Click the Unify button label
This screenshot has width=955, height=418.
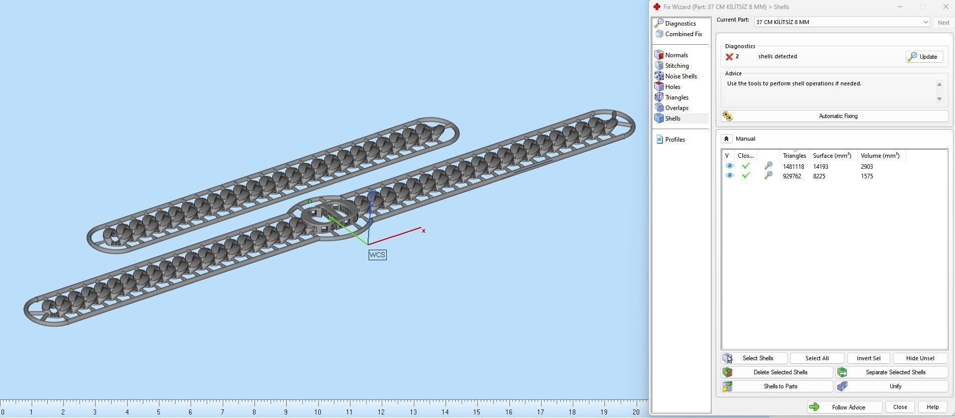[896, 386]
